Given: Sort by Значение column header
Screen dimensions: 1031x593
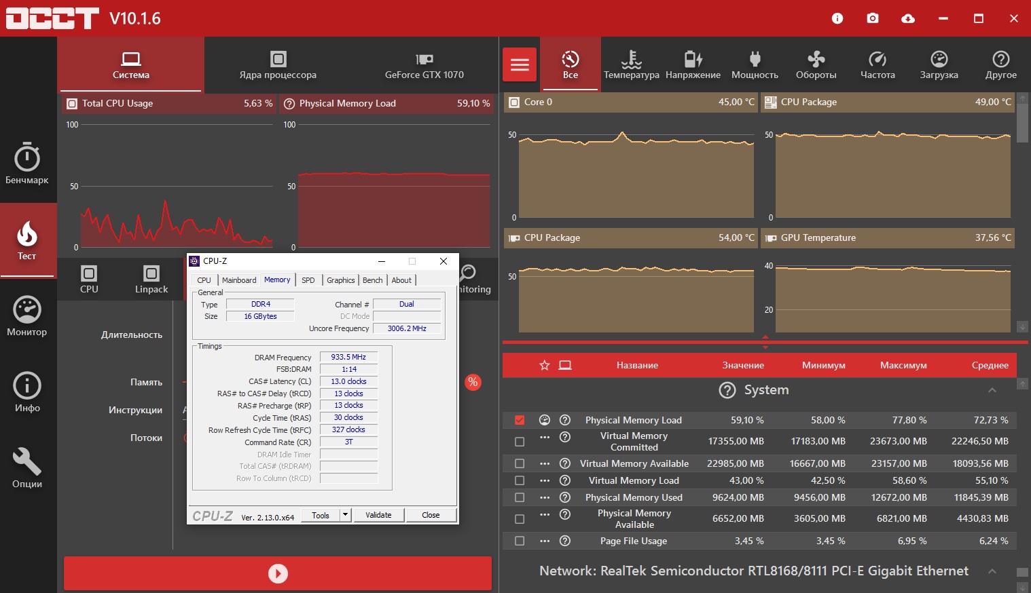Looking at the screenshot, I should 743,365.
